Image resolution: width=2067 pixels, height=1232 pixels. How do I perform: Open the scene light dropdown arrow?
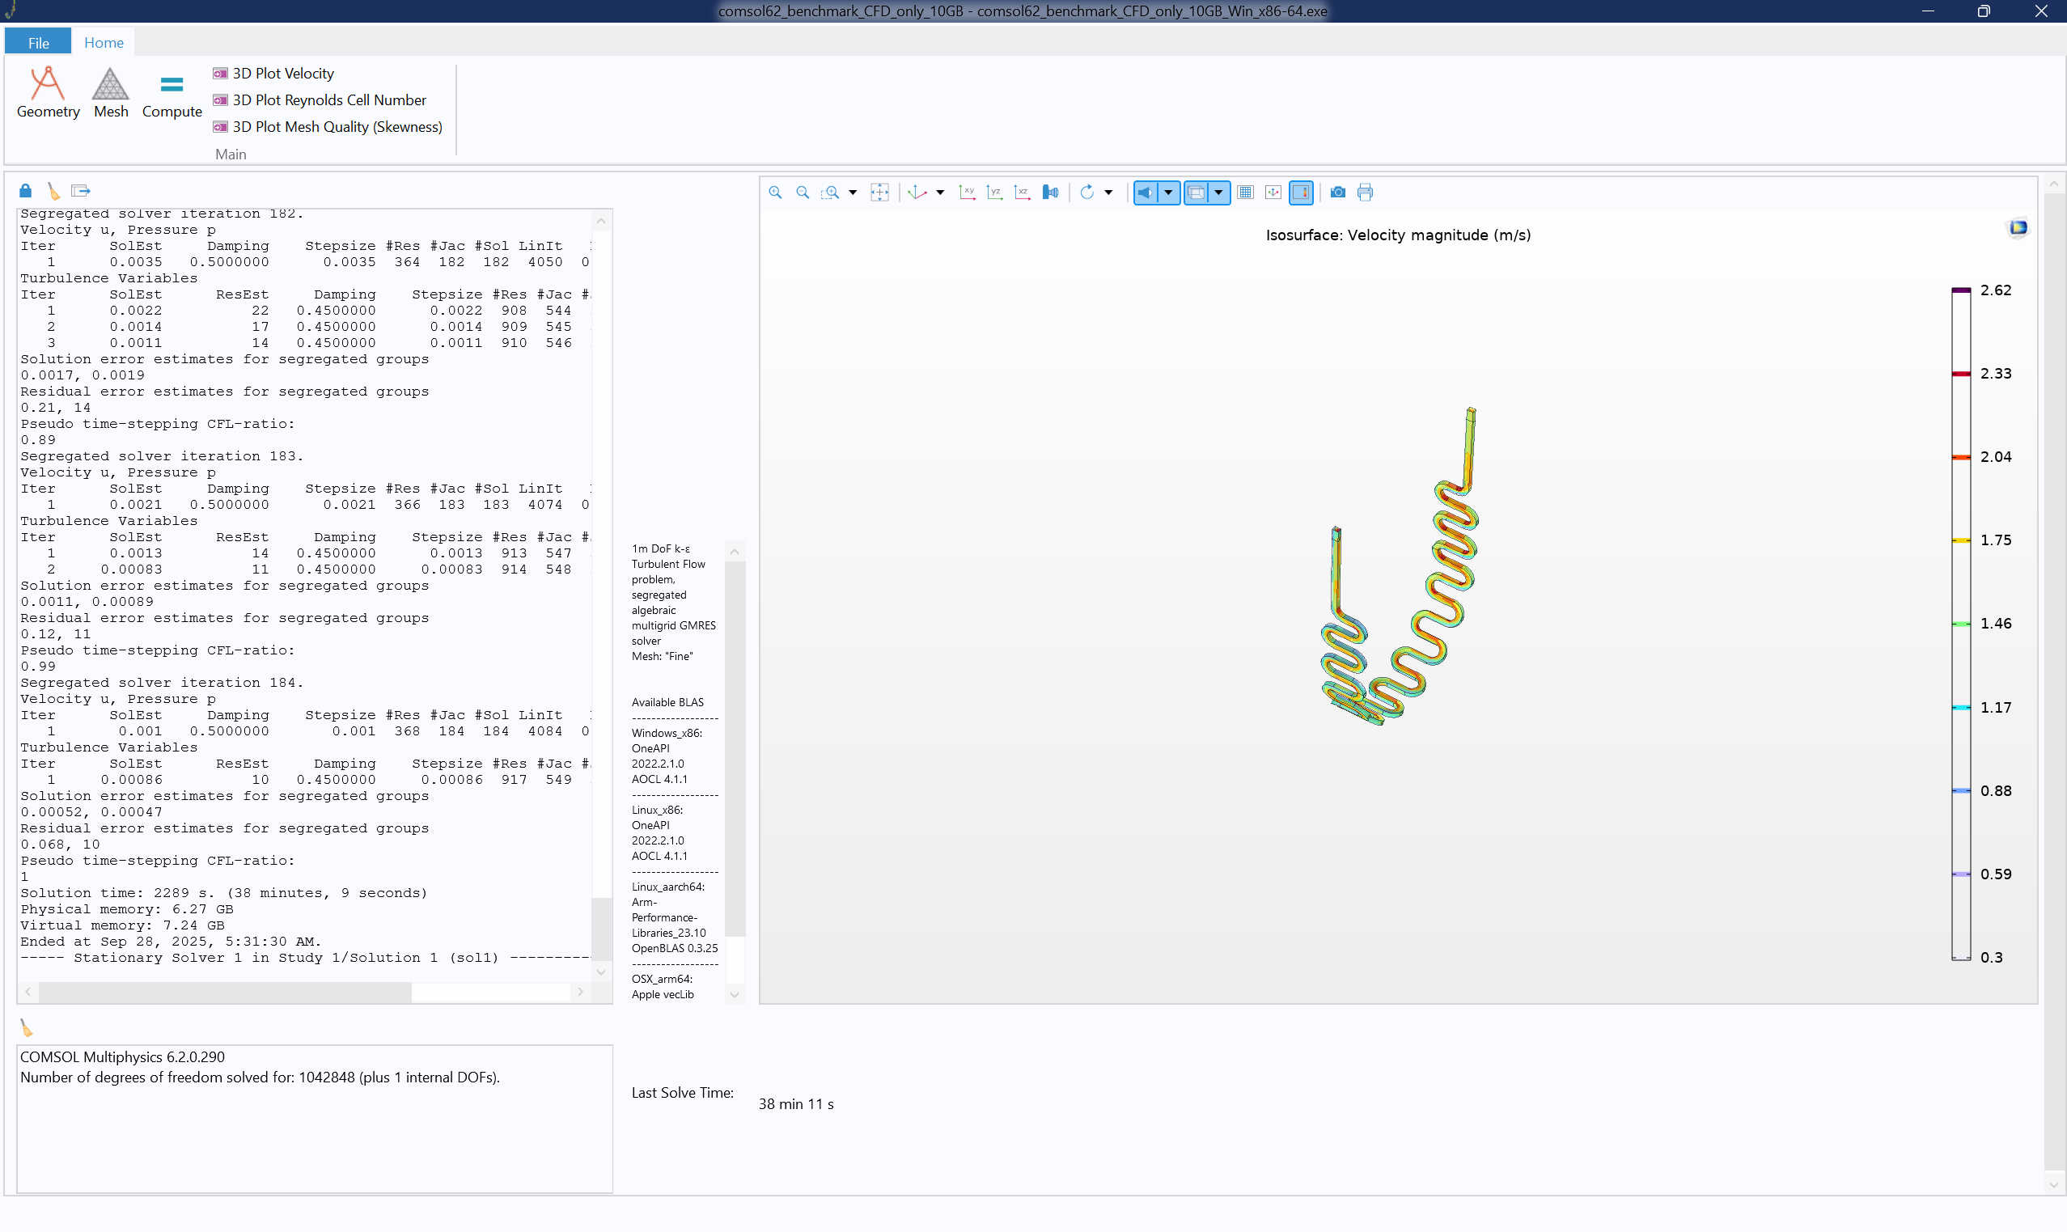pos(1168,193)
